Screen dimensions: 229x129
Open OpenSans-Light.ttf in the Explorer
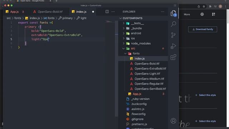pyautogui.click(x=147, y=74)
